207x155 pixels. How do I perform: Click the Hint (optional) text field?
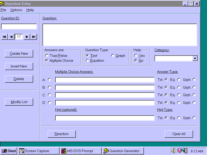[x=105, y=118]
